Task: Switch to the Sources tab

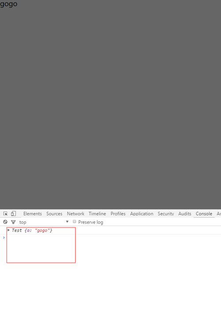Action: coord(54,214)
